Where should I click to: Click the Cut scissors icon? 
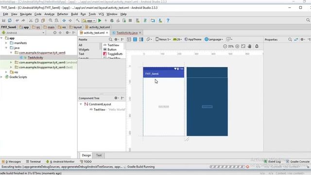coord(31,20)
